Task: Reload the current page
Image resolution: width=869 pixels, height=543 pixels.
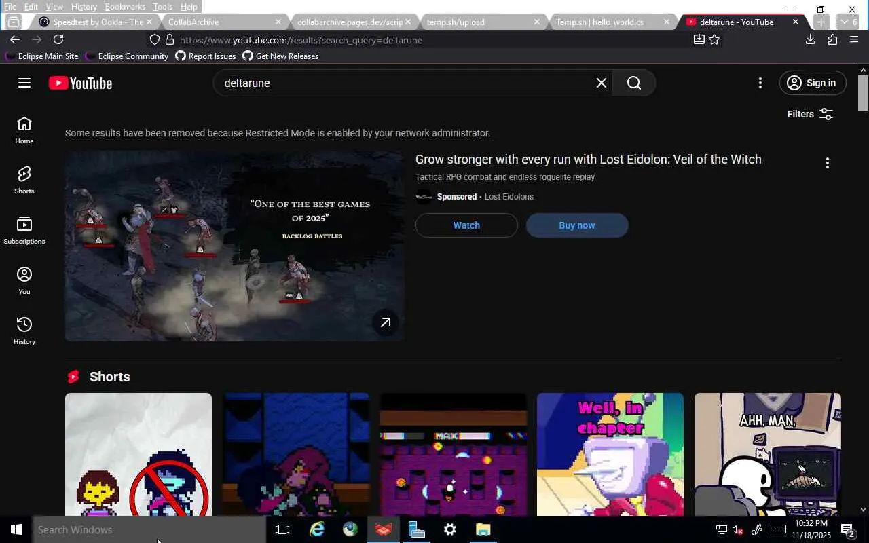Action: [58, 40]
